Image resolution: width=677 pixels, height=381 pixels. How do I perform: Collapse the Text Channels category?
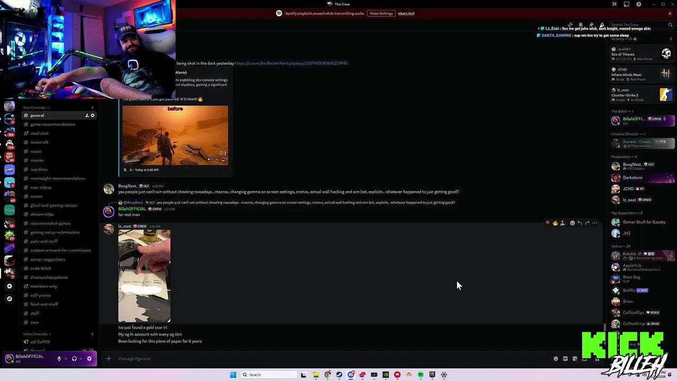tap(36, 107)
